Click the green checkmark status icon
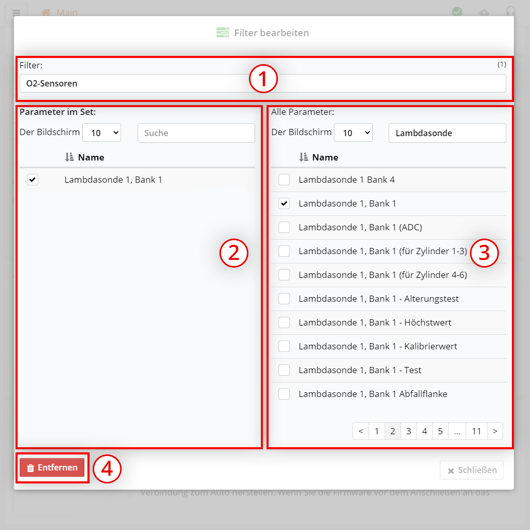Screen dimensions: 530x530 (x=457, y=12)
